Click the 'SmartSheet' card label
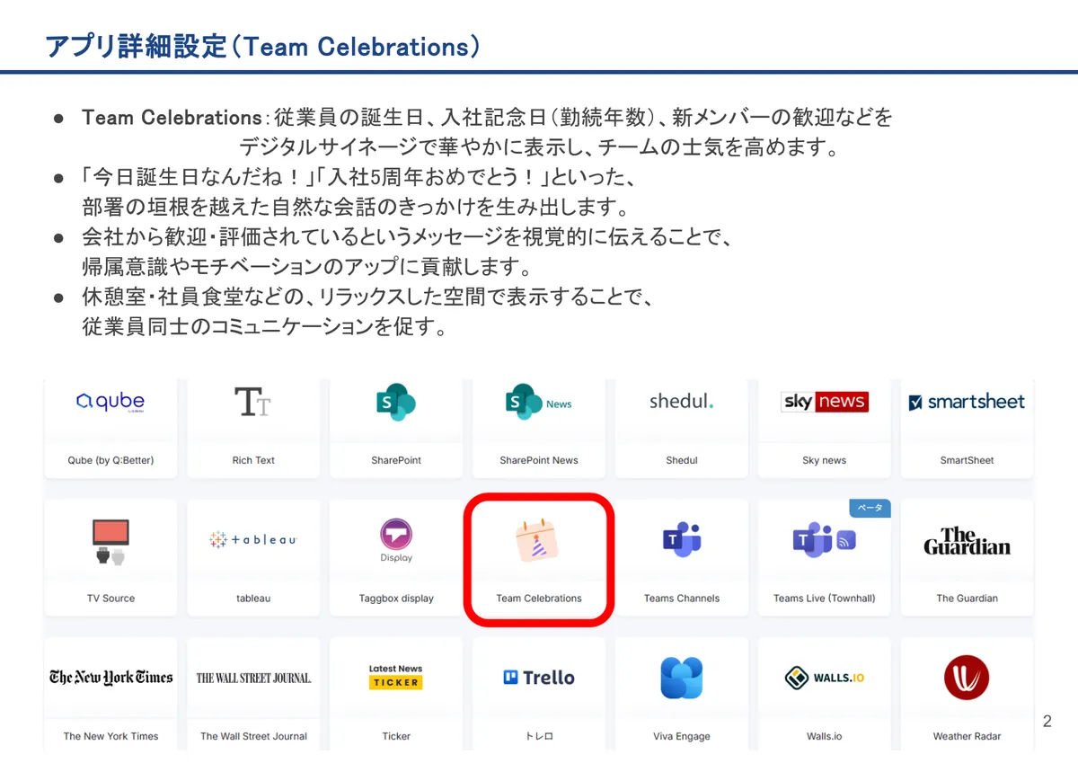The height and width of the screenshot is (763, 1078). [967, 460]
